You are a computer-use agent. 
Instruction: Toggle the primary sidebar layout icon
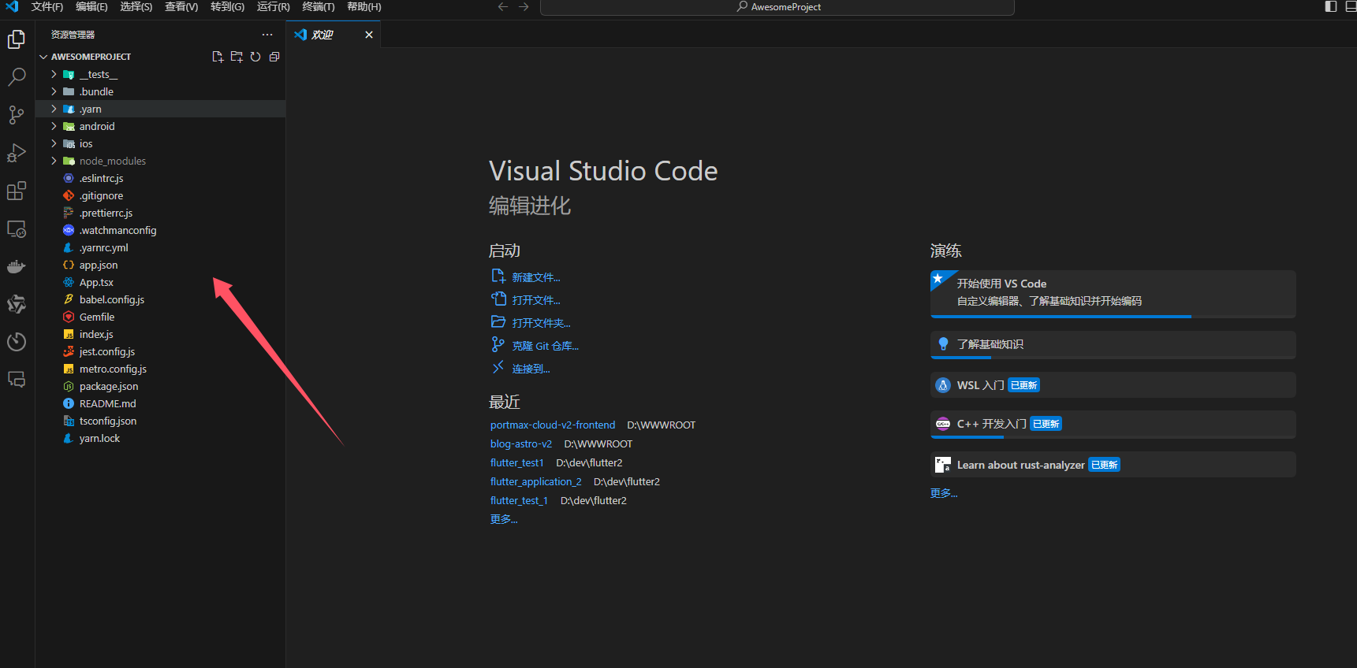coord(1331,7)
